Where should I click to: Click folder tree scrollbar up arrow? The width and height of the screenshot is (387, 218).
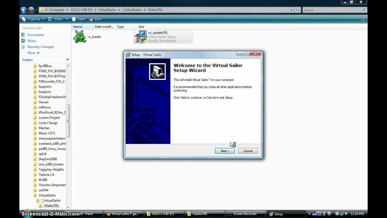click(x=68, y=65)
